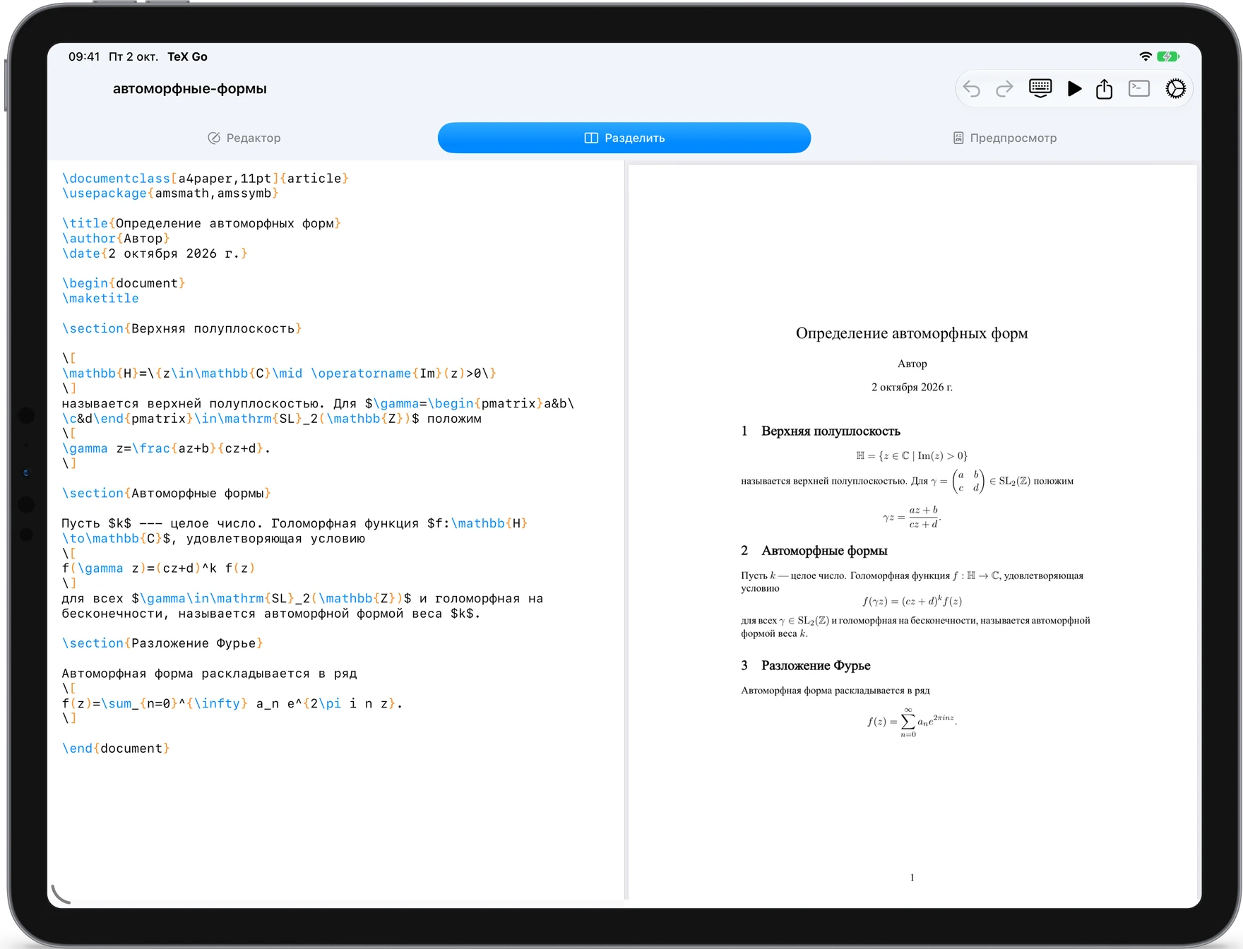Open the console log icon
The height and width of the screenshot is (949, 1243).
tap(1139, 88)
